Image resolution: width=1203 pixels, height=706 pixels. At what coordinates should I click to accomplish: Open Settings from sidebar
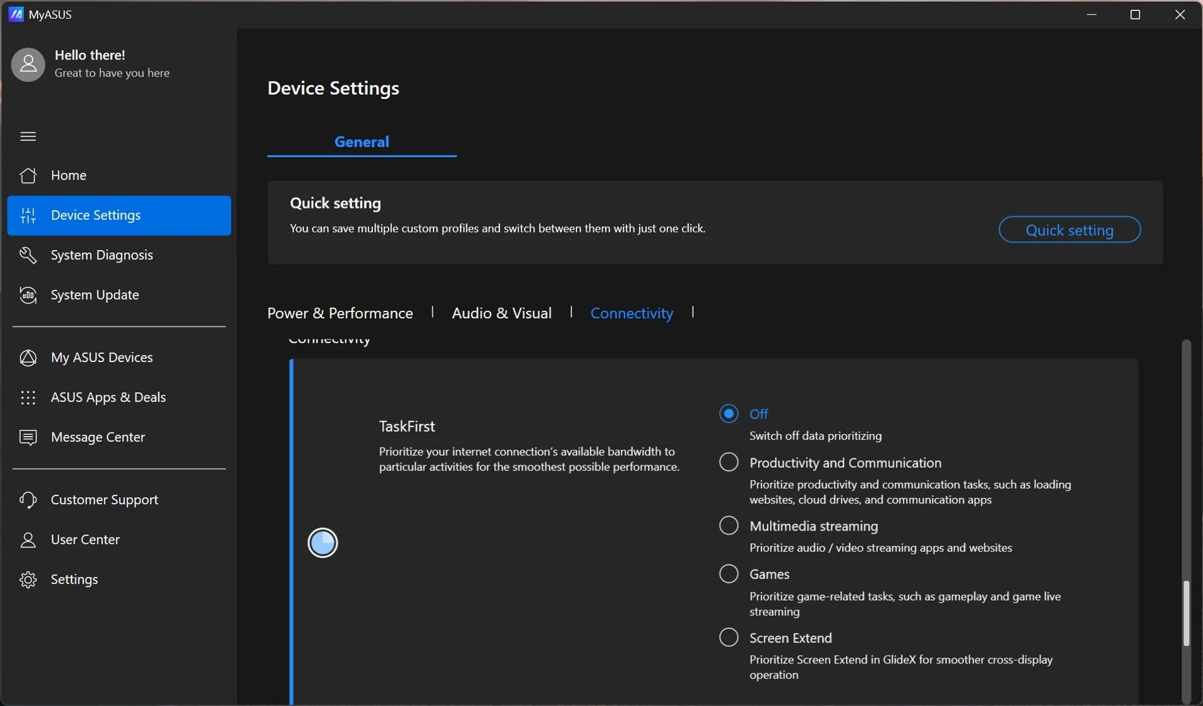point(119,579)
